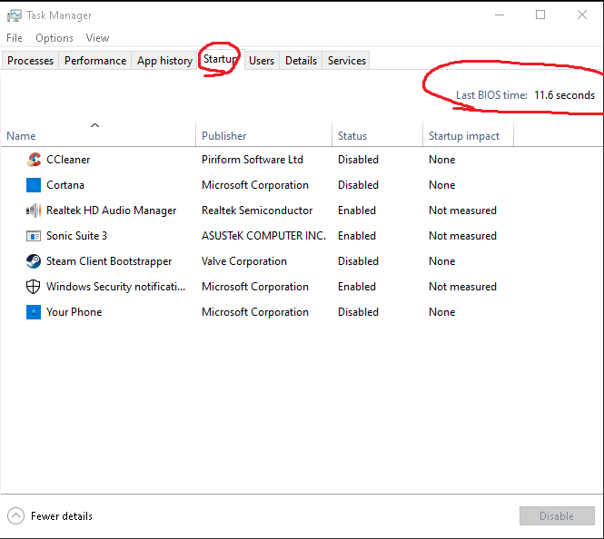The image size is (604, 539).
Task: Open the View menu
Action: click(97, 38)
